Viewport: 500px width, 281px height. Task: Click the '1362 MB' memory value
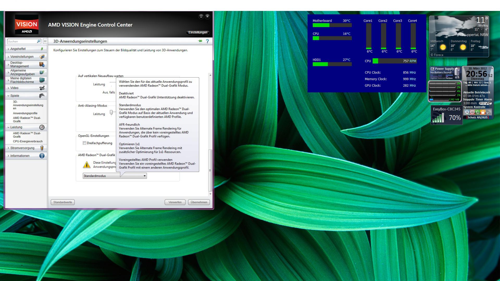click(x=454, y=99)
